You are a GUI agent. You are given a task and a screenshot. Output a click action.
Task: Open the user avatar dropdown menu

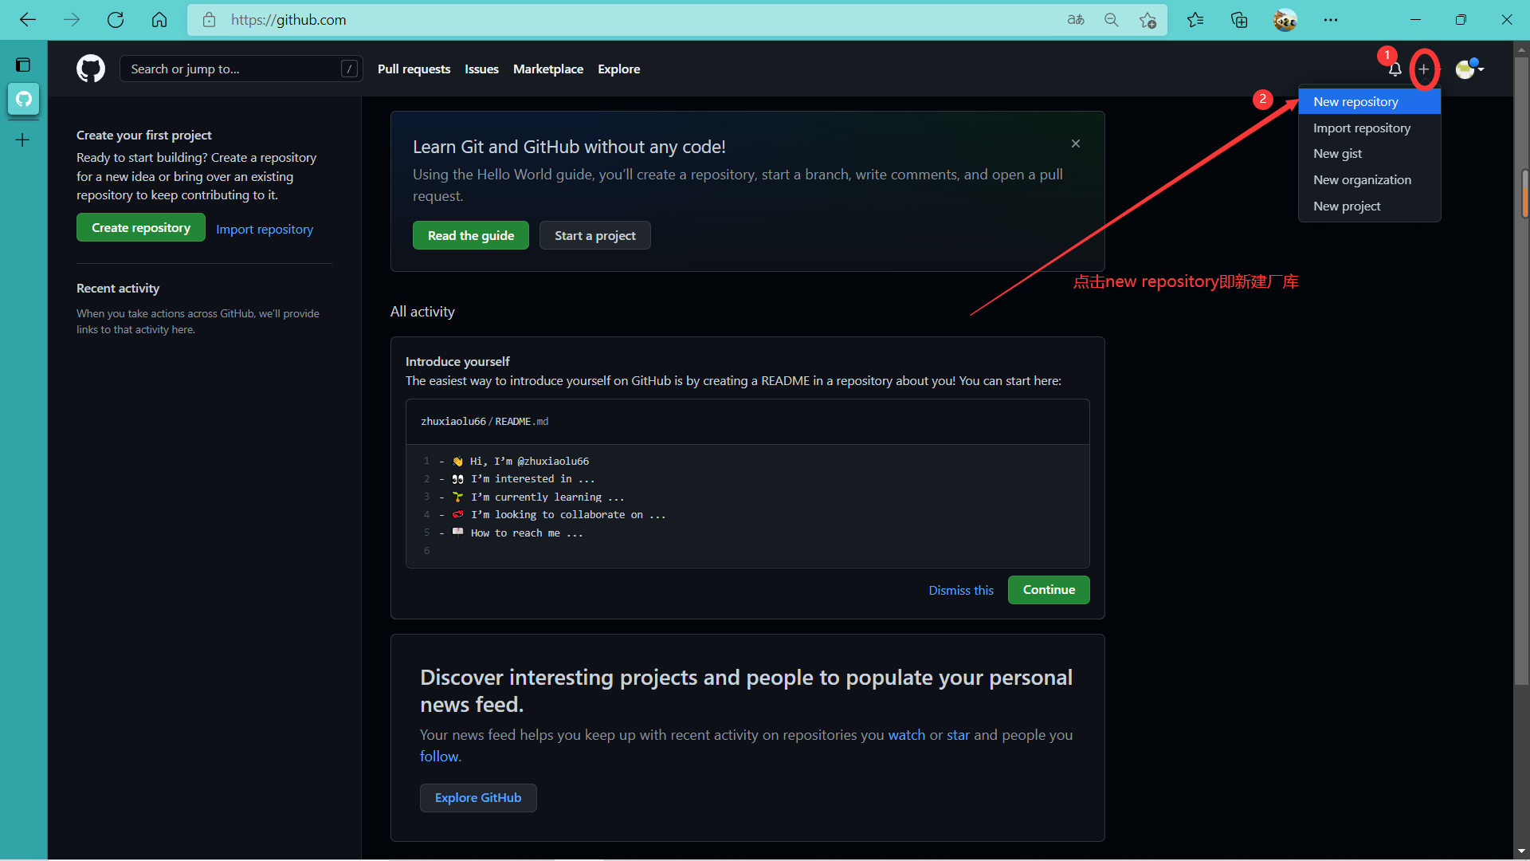tap(1469, 69)
